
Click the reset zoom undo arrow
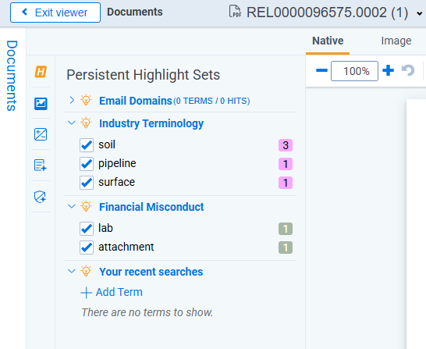pyautogui.click(x=408, y=70)
